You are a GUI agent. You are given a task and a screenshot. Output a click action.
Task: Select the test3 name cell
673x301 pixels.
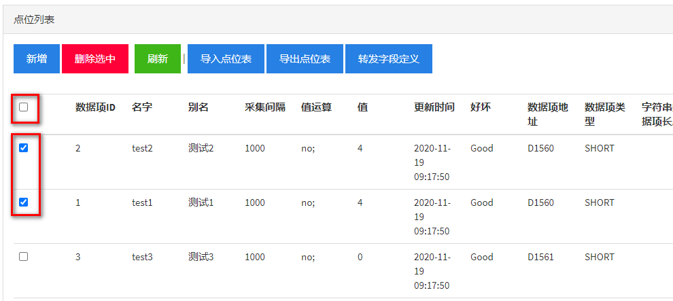142,257
